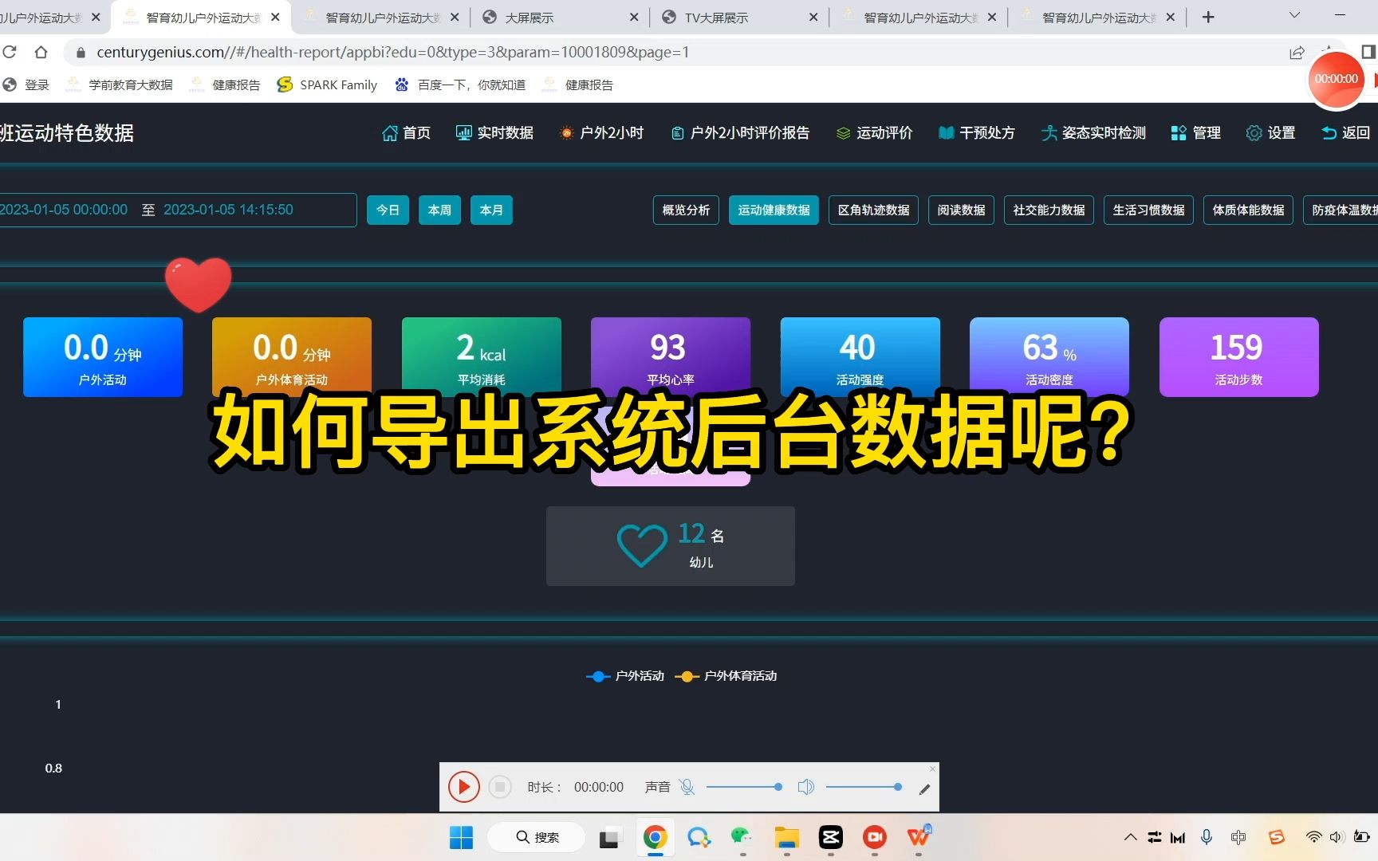Open the 运动评价 layered evaluation icon
1378x861 pixels.
click(x=842, y=132)
